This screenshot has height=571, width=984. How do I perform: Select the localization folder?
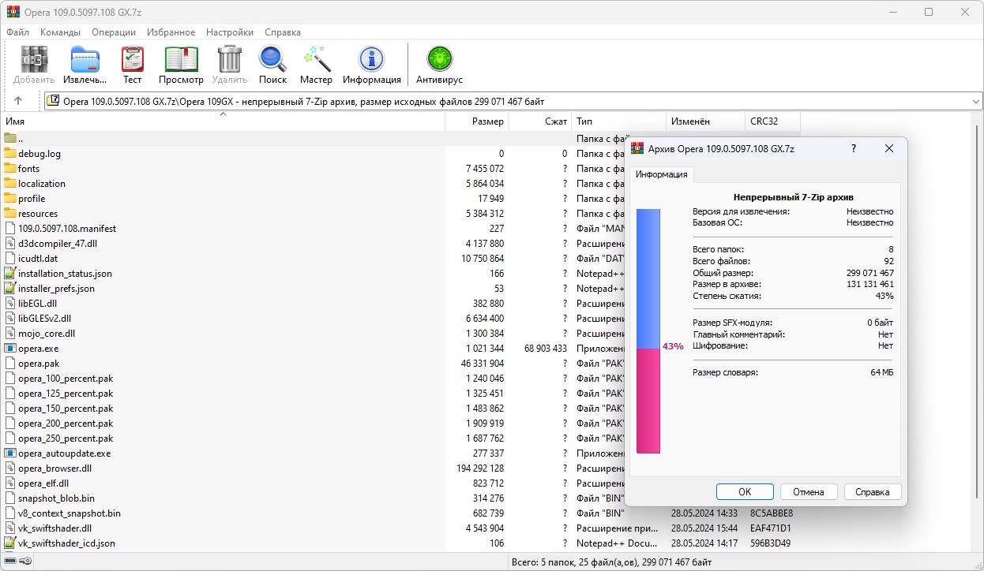[x=42, y=184]
